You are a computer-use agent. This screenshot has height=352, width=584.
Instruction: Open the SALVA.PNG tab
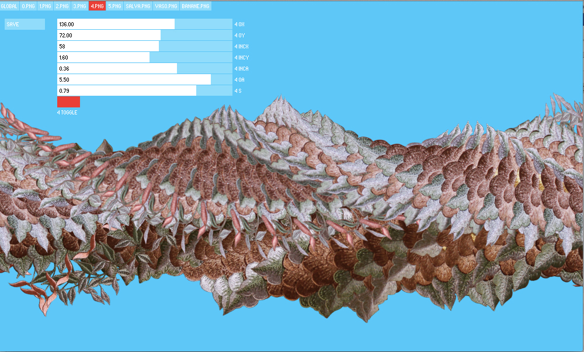click(x=138, y=6)
